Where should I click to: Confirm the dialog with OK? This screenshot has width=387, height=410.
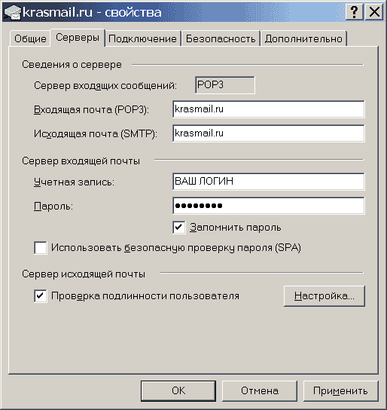click(x=178, y=390)
